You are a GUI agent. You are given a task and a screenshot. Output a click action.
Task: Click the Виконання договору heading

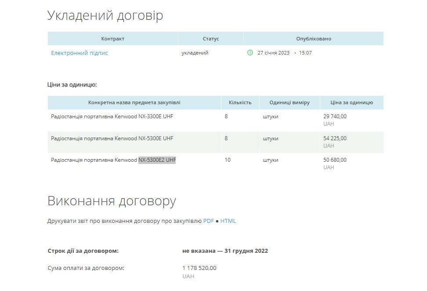coord(112,201)
